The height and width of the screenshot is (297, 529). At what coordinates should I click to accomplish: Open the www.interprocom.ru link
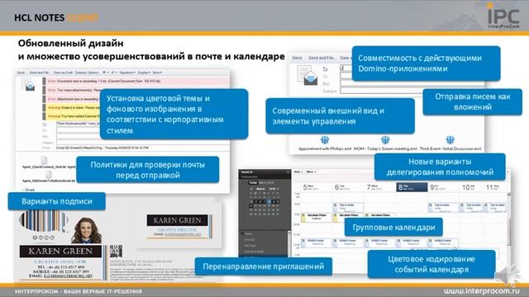pos(482,291)
